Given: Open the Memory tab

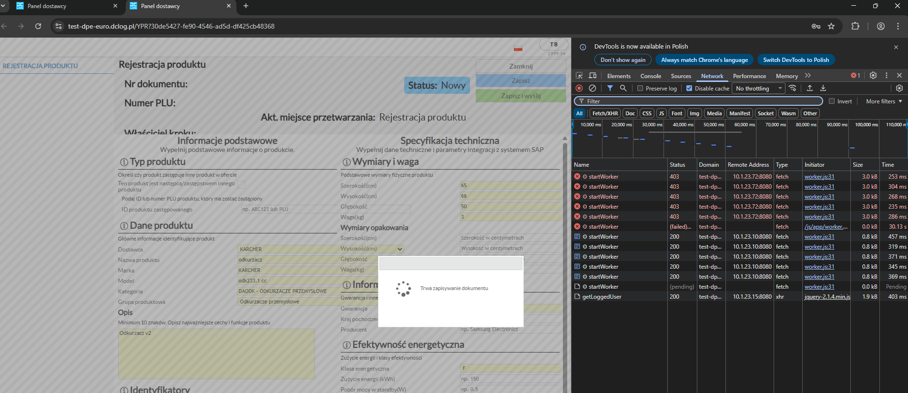Looking at the screenshot, I should [786, 76].
